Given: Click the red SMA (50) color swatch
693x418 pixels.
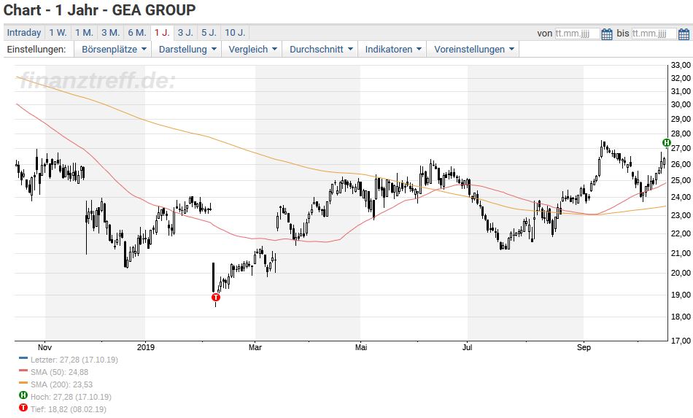Looking at the screenshot, I should pos(23,371).
